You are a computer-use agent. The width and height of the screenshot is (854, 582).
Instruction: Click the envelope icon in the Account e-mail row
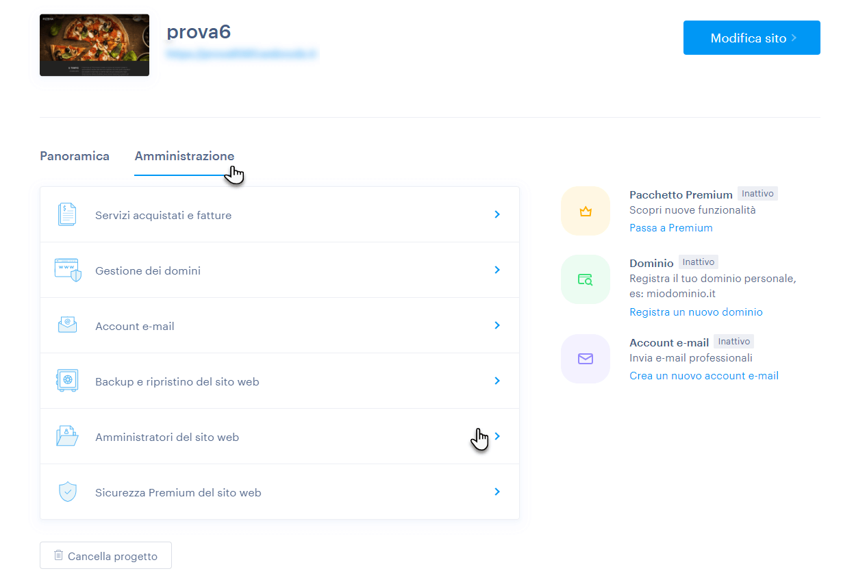pos(67,325)
